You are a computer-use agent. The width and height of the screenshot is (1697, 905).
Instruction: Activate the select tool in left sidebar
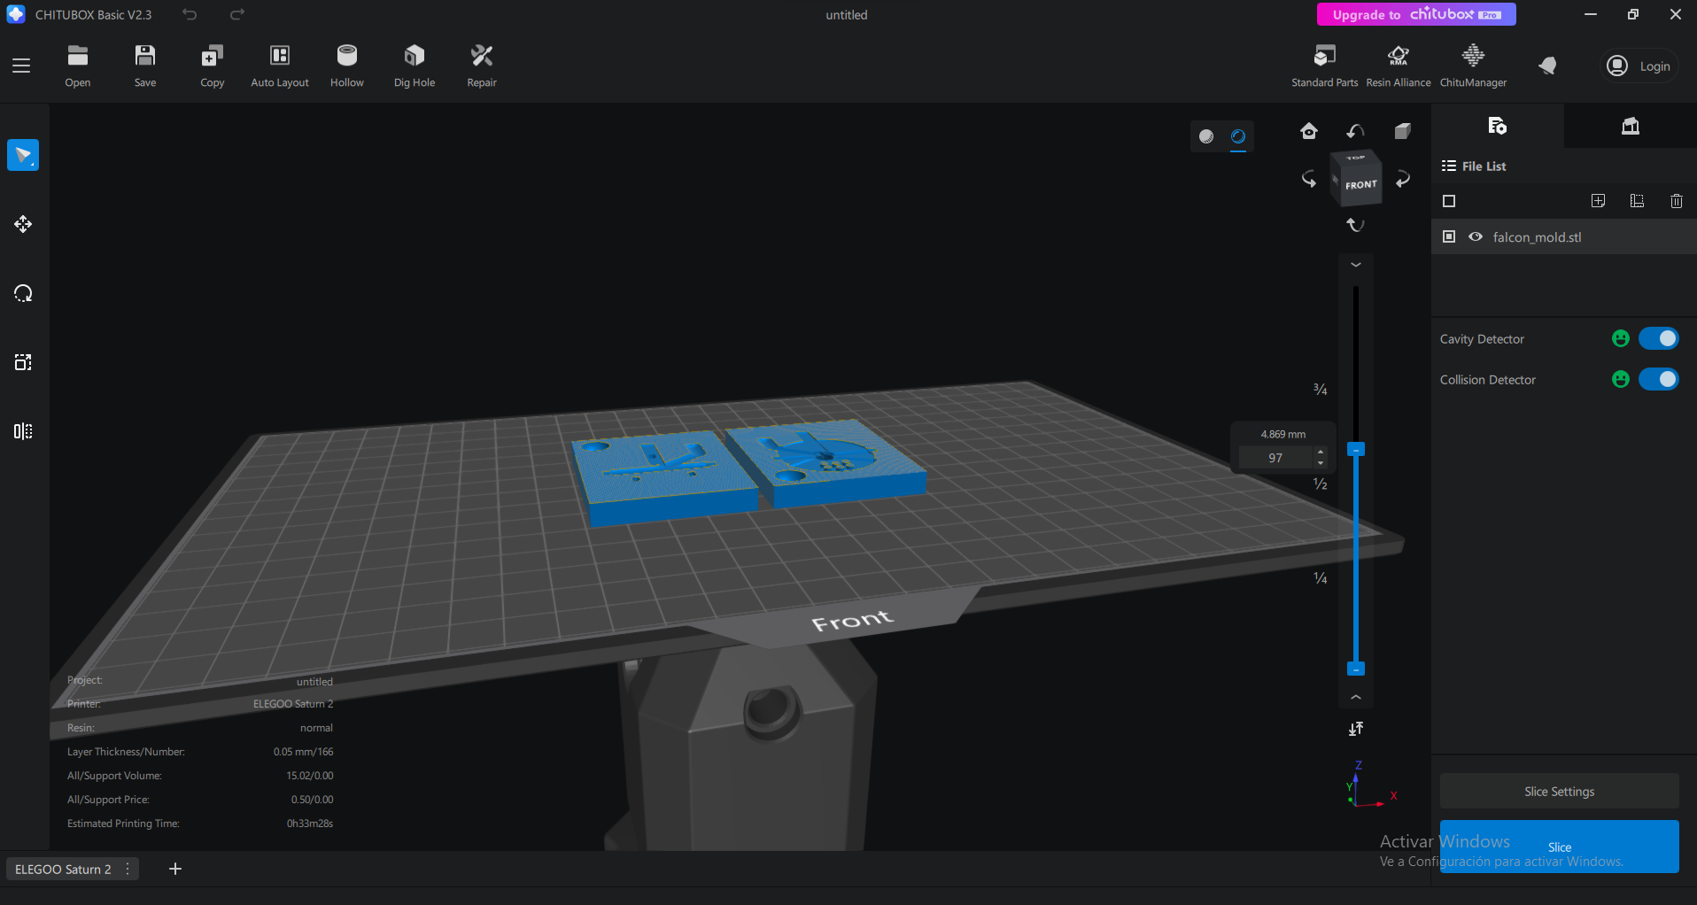[x=23, y=155]
